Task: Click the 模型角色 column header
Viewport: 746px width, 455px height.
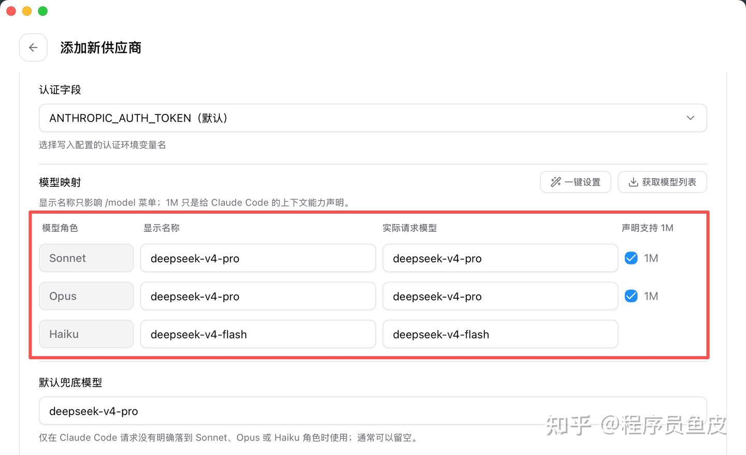Action: point(60,228)
